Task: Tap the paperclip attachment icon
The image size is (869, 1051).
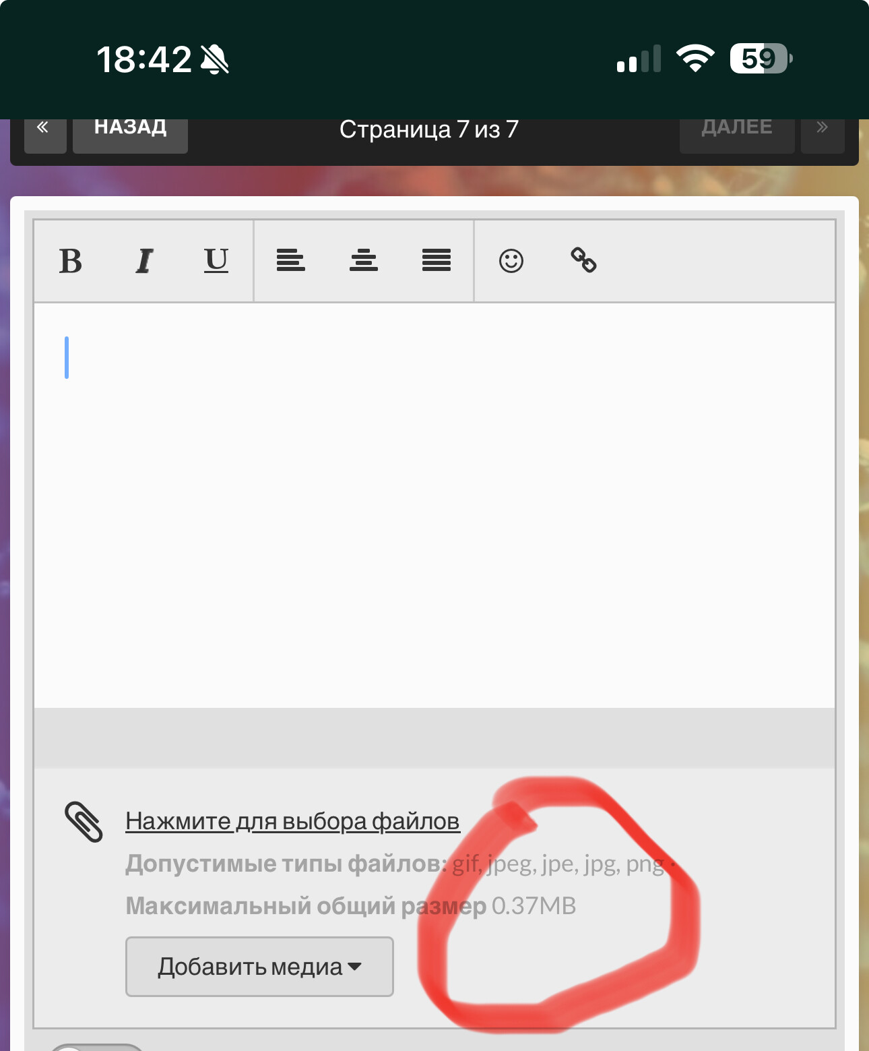Action: [x=84, y=822]
